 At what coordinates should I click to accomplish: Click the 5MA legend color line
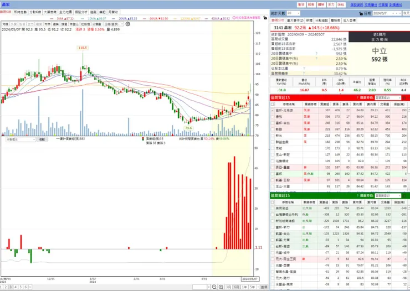52,18
